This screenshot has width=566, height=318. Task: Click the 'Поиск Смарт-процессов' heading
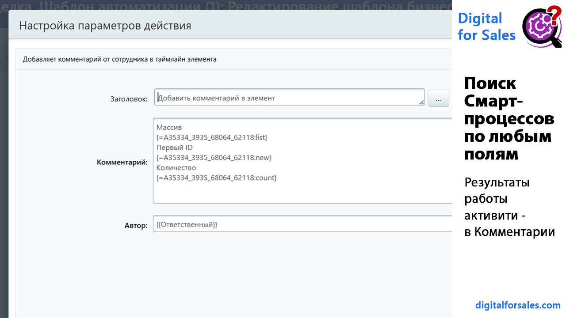click(x=509, y=118)
